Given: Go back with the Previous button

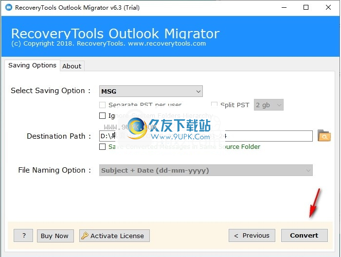Looking at the screenshot, I should tap(252, 236).
